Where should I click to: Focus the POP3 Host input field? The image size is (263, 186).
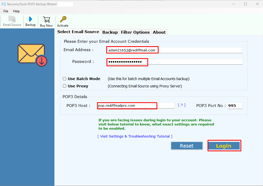(x=136, y=106)
